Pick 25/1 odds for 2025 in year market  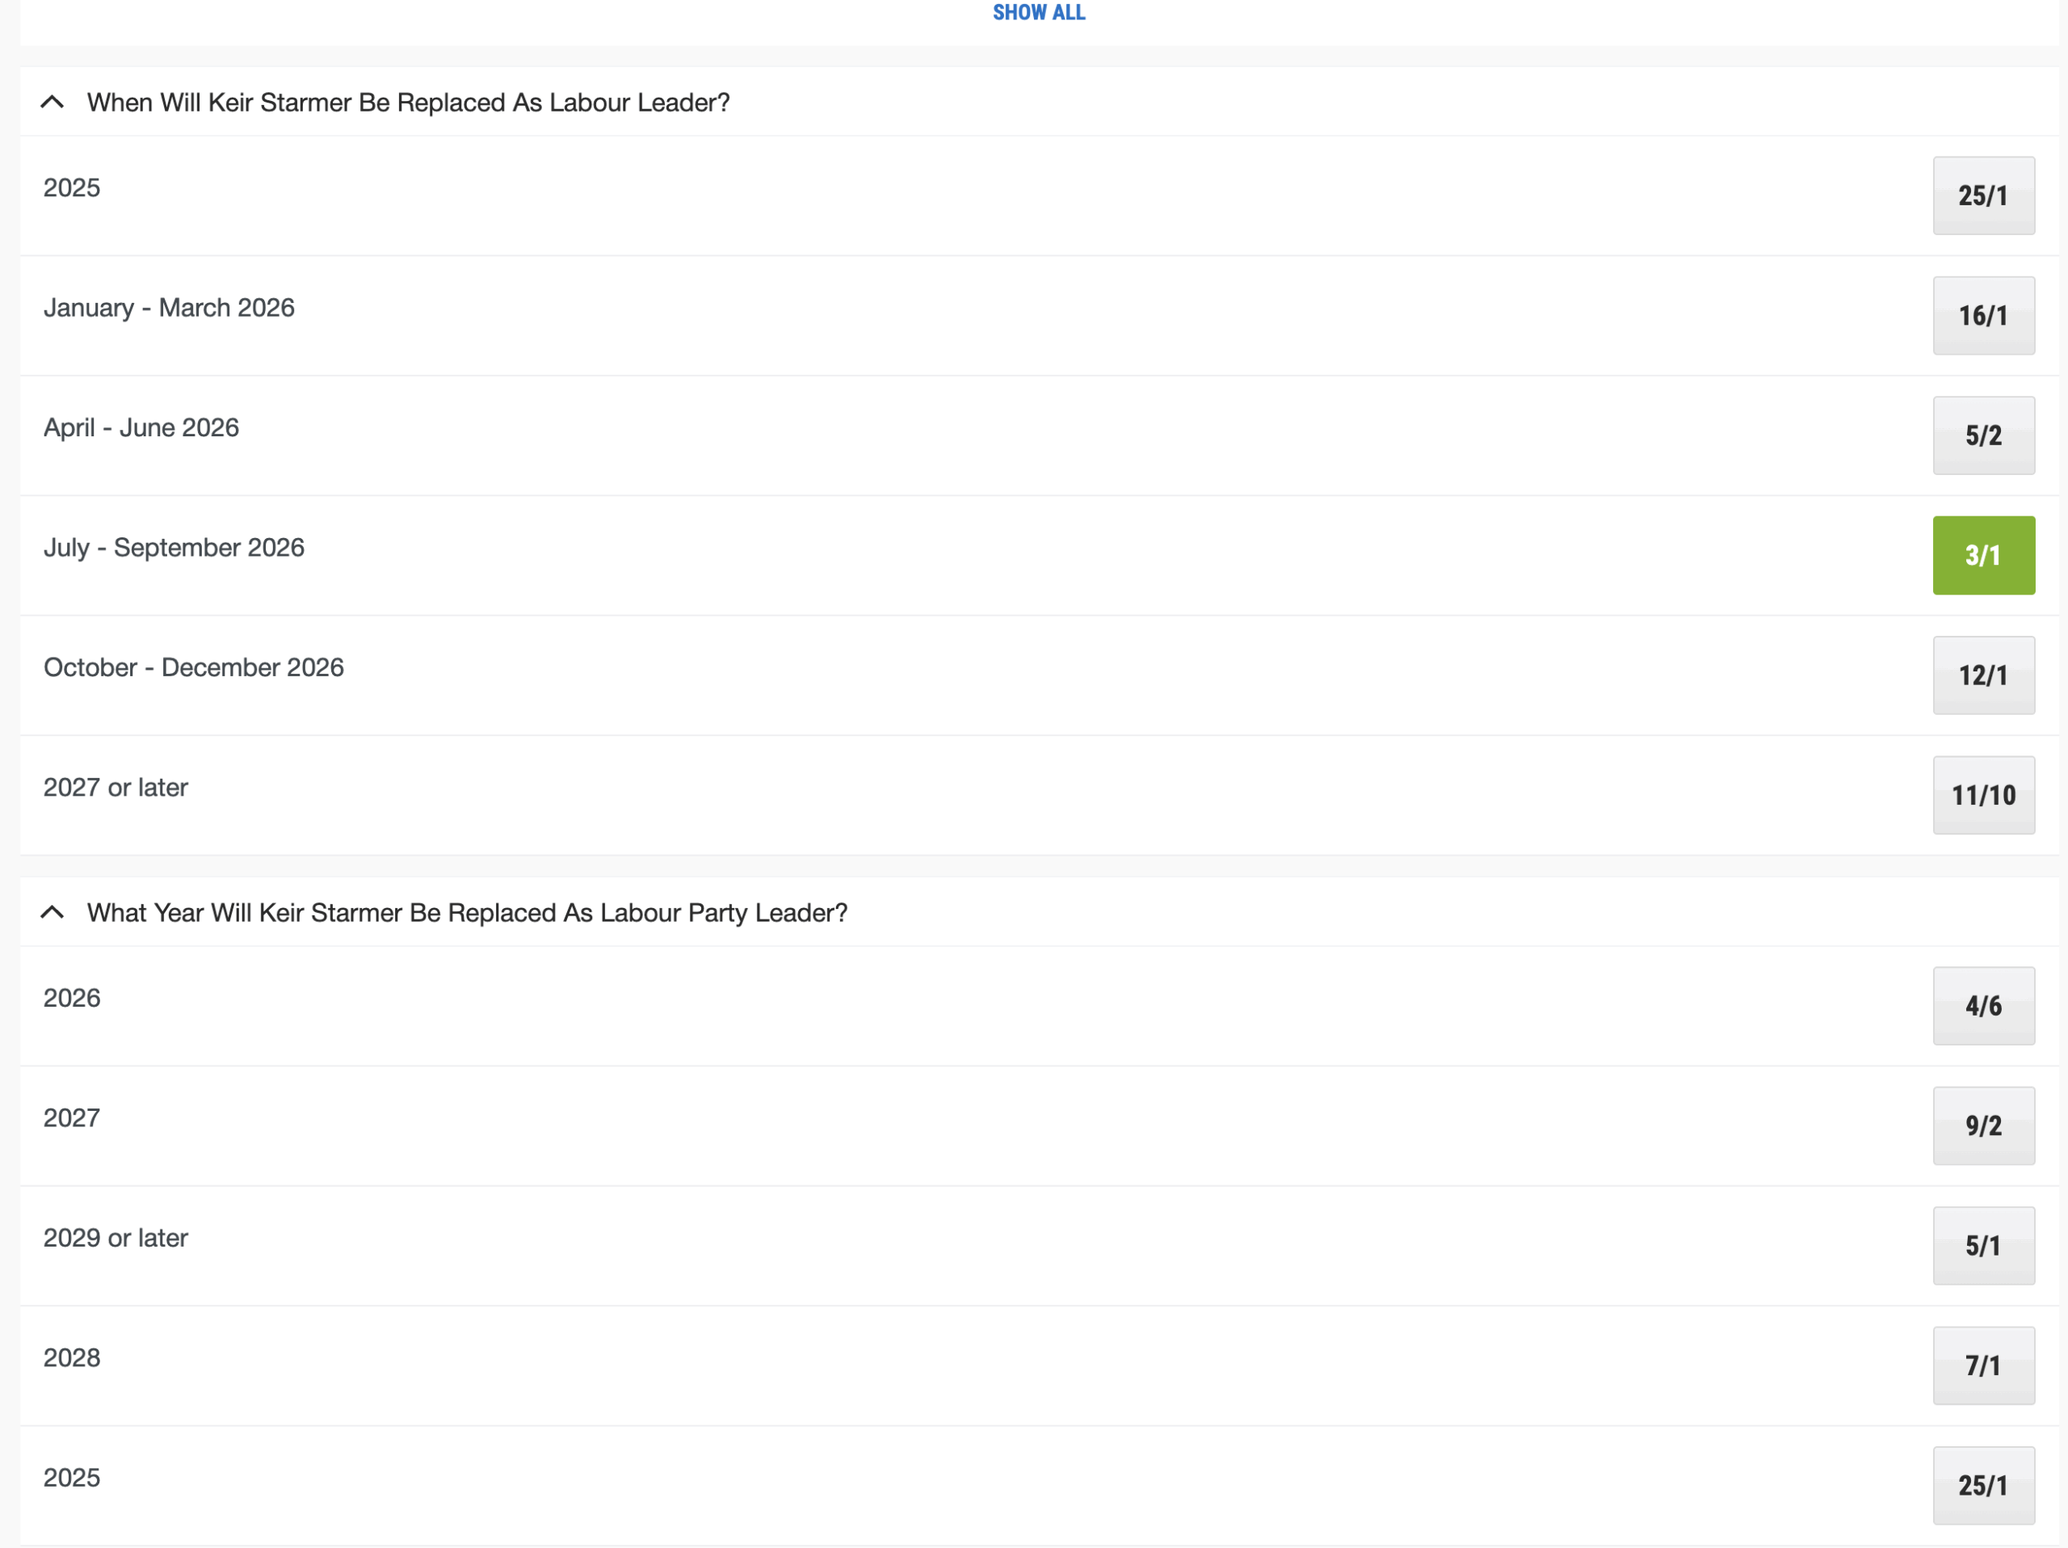click(1983, 1485)
